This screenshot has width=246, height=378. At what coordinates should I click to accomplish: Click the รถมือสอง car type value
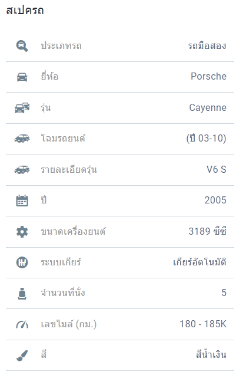click(207, 45)
